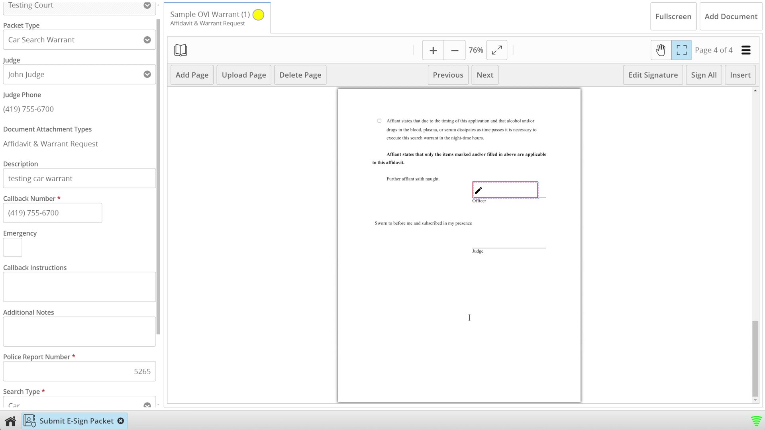Click the pencil officer signature field
Screen dimensions: 765x430
(505, 190)
